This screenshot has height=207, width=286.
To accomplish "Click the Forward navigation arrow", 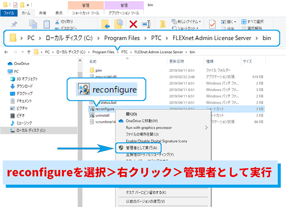I will pyautogui.click(x=15, y=52).
